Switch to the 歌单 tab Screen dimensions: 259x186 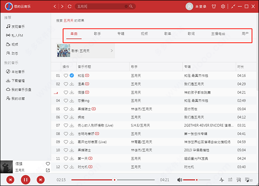pyautogui.click(x=167, y=34)
